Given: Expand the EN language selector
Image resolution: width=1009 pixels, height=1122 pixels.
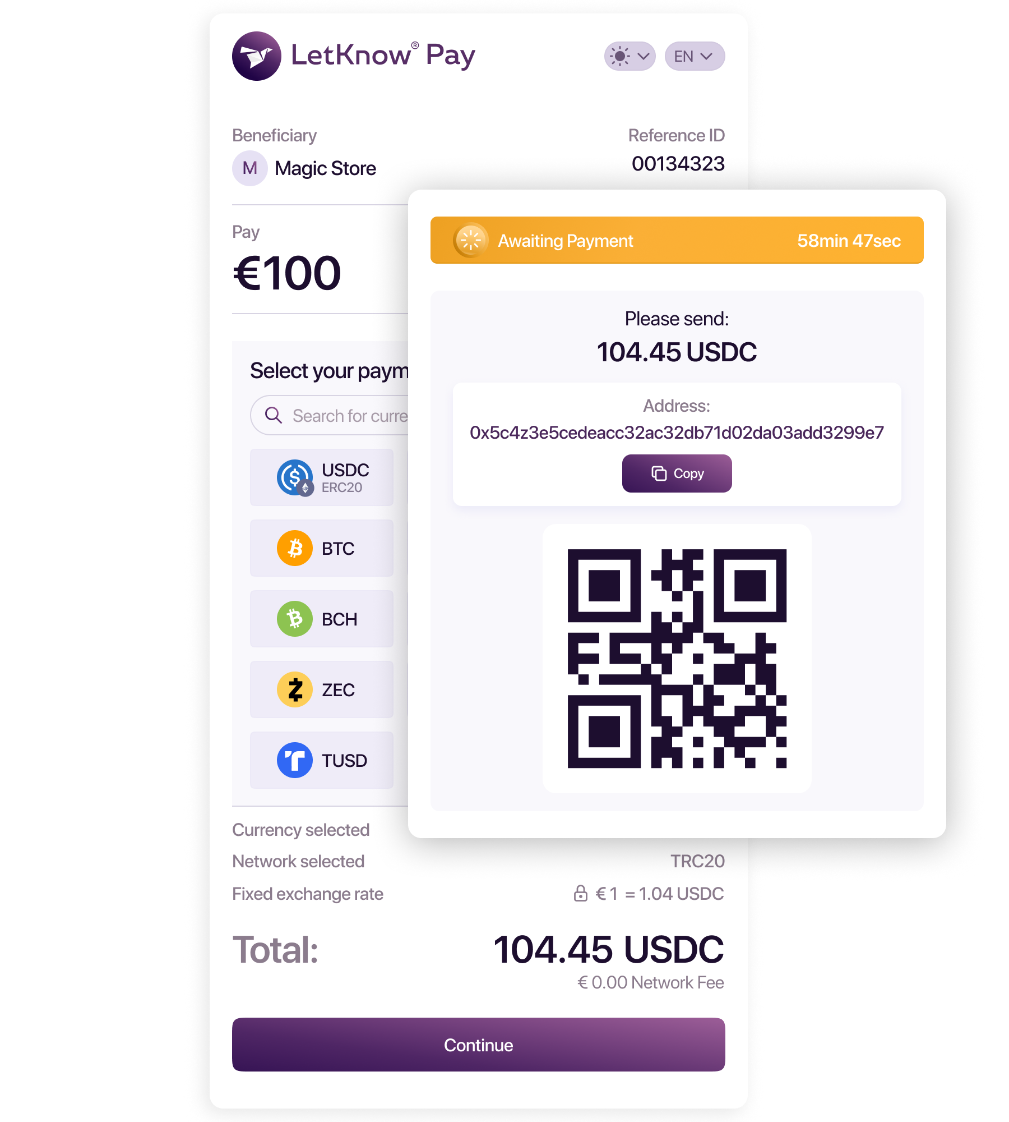Looking at the screenshot, I should tap(695, 56).
